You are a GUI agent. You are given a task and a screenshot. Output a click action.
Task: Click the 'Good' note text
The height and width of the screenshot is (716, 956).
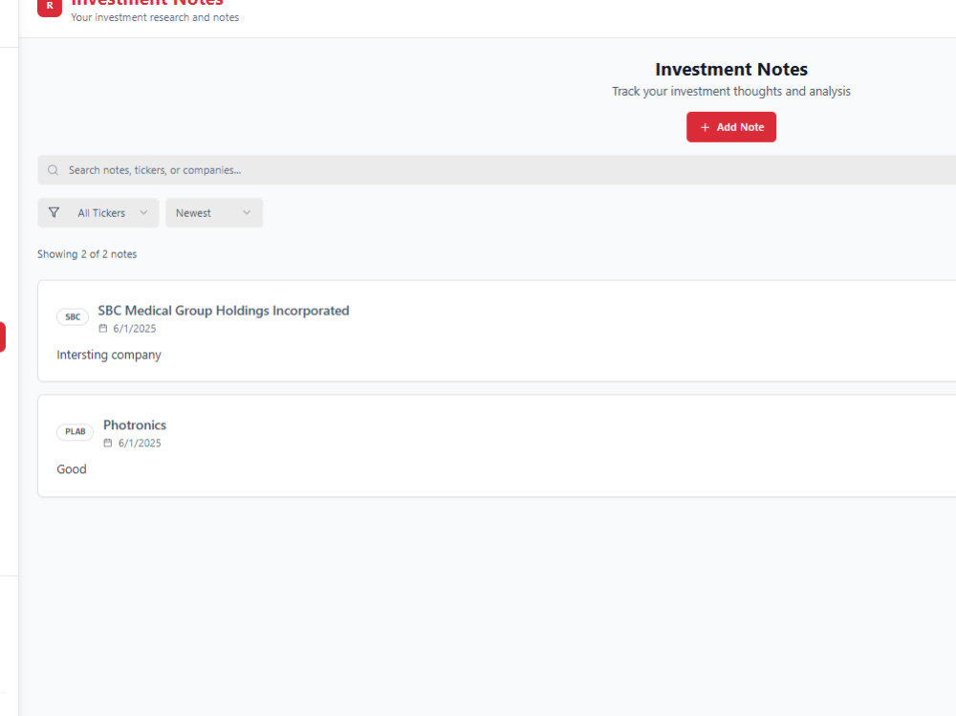72,469
